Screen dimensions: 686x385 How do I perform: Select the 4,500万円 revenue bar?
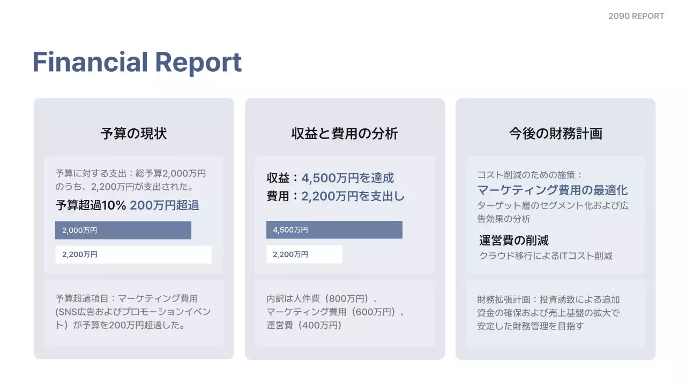point(334,229)
